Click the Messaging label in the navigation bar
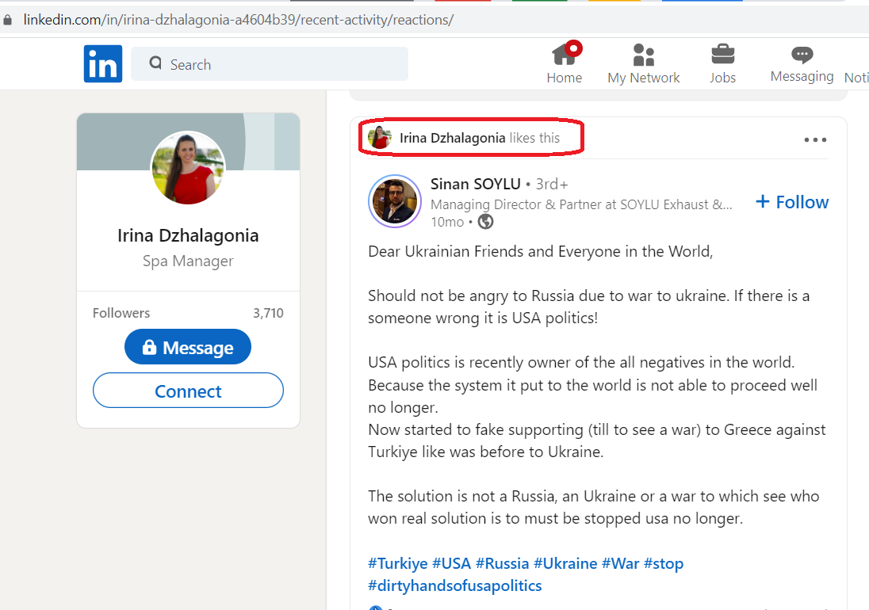 [x=802, y=76]
